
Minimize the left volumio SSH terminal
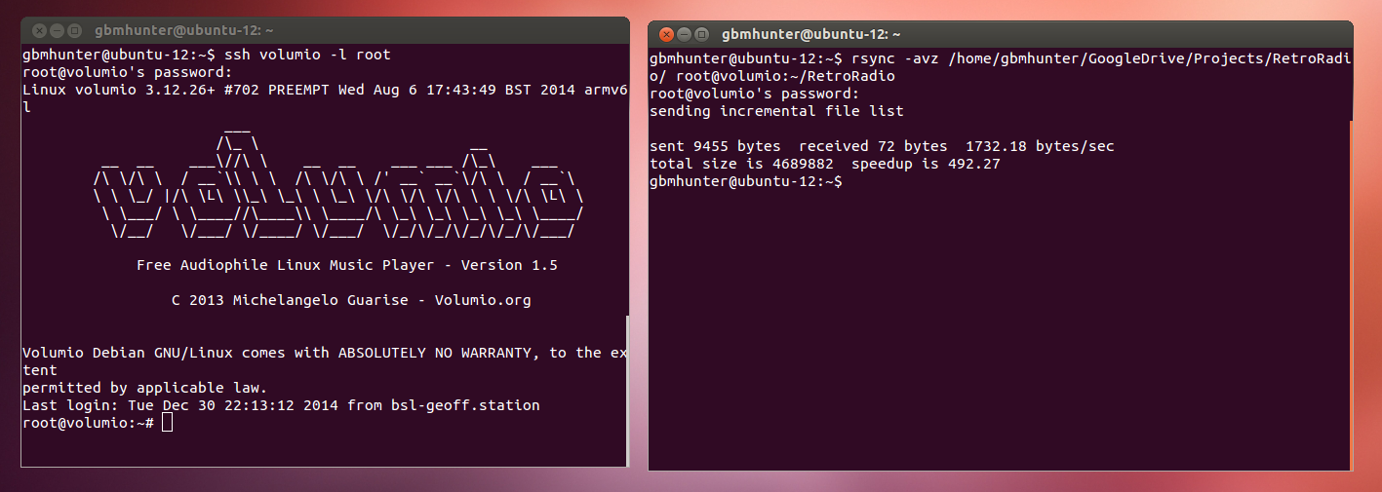(56, 31)
